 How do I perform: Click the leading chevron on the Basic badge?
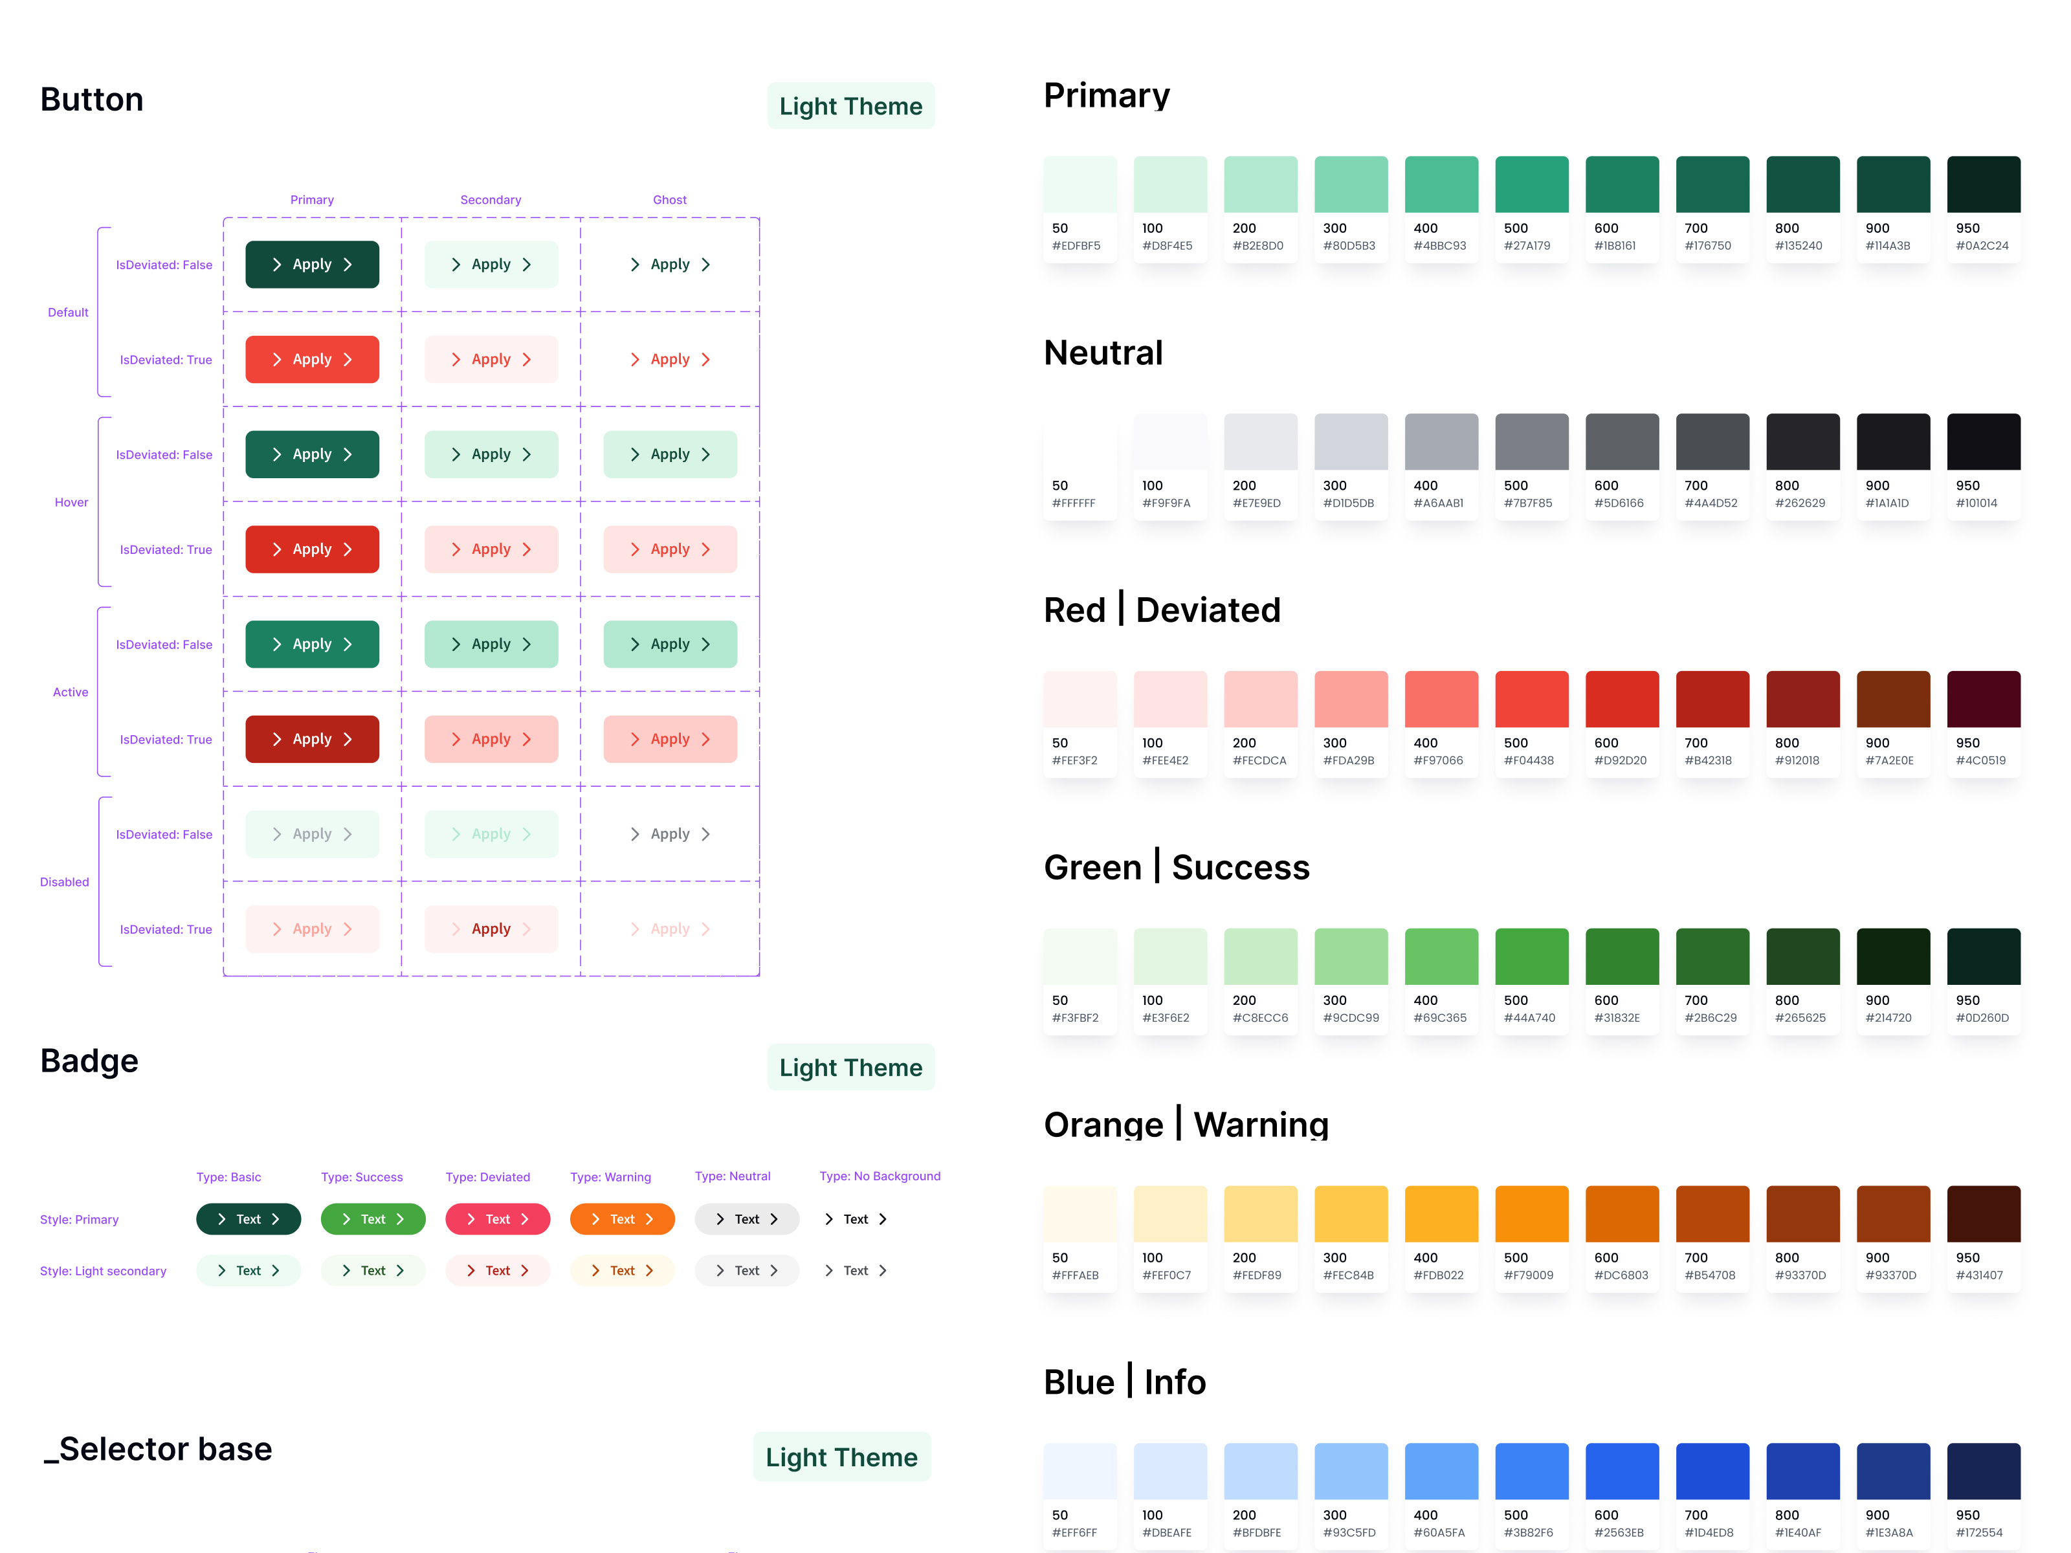(222, 1219)
